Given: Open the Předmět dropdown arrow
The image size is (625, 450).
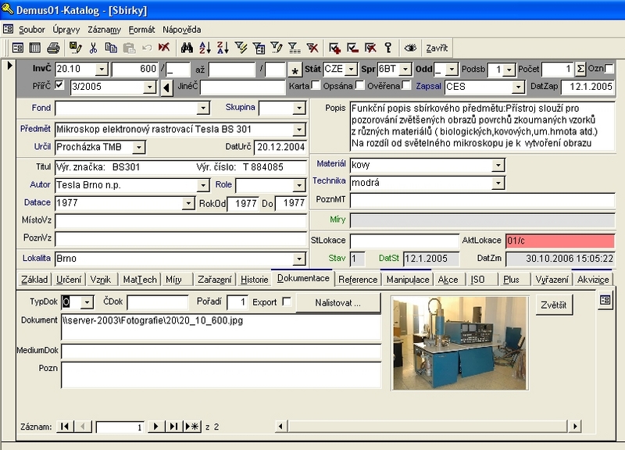Looking at the screenshot, I should pos(299,130).
